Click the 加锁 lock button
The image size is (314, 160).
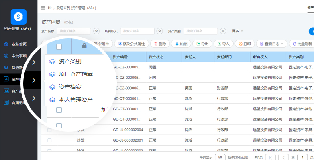[x=181, y=44]
